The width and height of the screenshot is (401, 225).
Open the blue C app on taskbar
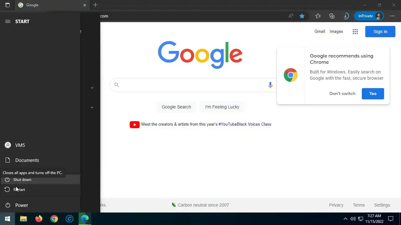[x=70, y=219]
